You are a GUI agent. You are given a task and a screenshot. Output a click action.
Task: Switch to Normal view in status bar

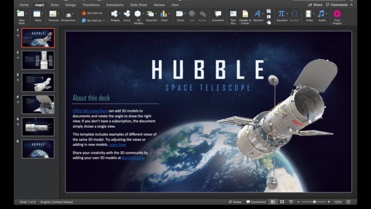(273, 202)
